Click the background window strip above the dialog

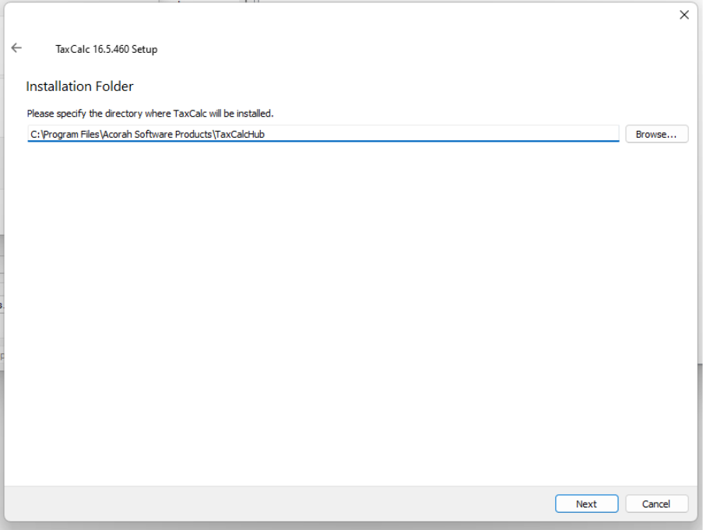[206, 1]
